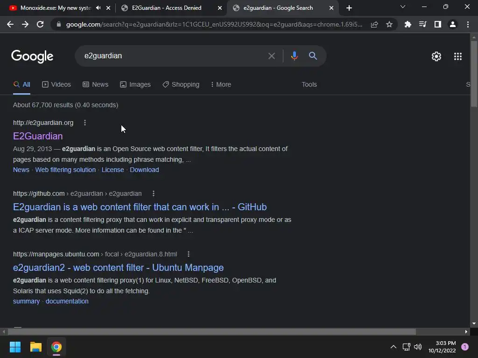Open the search Tools options

pos(309,85)
